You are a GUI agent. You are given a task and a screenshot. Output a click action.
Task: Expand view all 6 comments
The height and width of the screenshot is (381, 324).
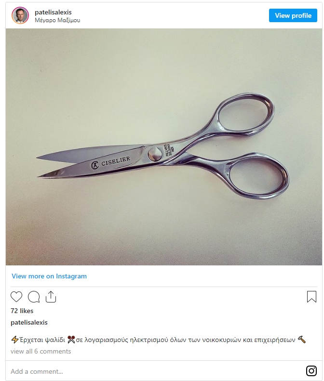41,351
